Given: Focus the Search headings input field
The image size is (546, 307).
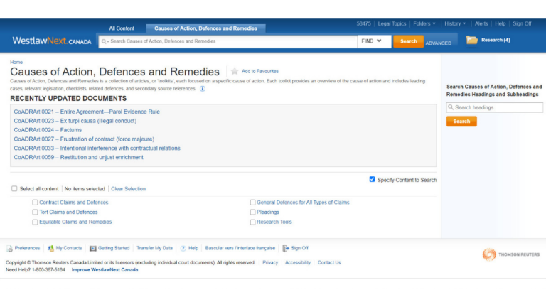Looking at the screenshot, I should coord(495,107).
